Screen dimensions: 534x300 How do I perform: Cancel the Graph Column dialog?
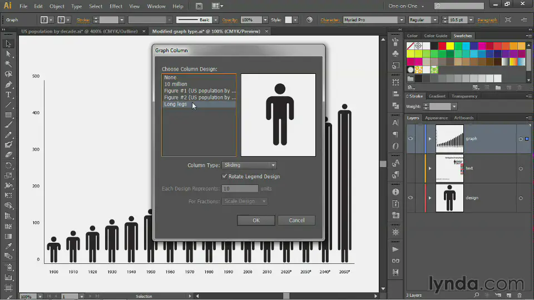[296, 220]
